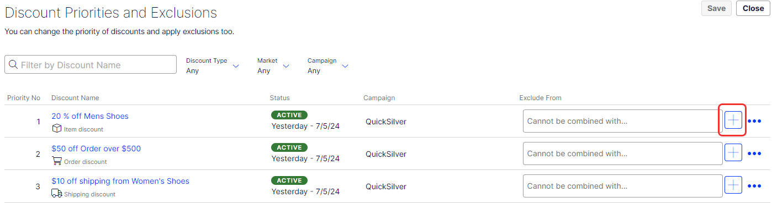Open the $50 off Order over $500 link

click(x=96, y=149)
